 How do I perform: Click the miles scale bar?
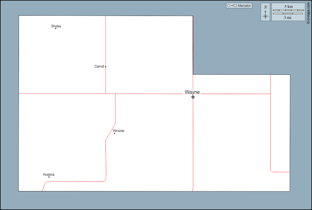[x=288, y=14]
